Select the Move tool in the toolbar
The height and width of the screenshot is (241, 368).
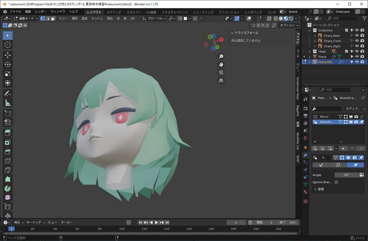pyautogui.click(x=8, y=55)
